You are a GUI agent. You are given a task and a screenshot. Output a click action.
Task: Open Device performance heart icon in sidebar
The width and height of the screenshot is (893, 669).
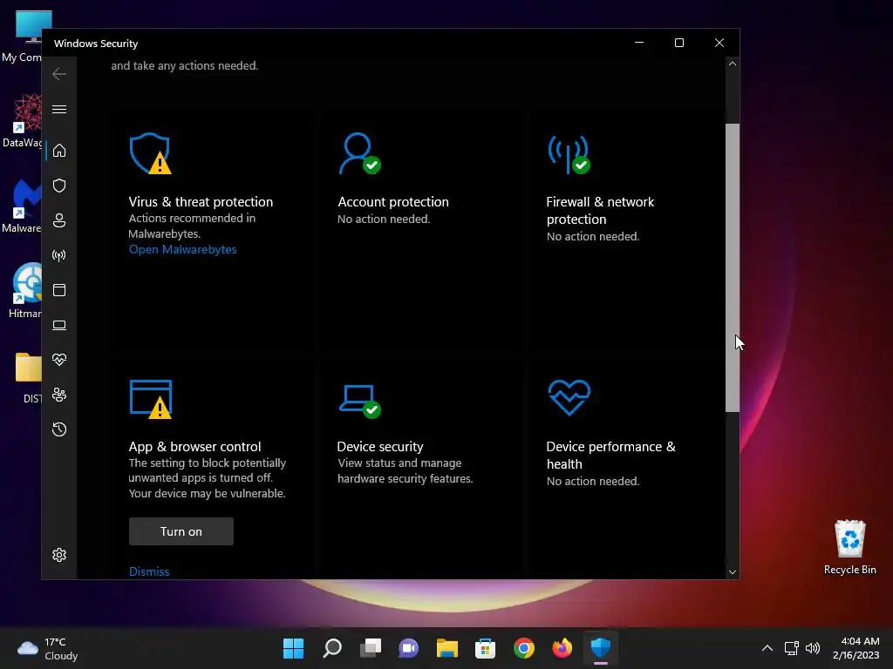[x=59, y=360]
